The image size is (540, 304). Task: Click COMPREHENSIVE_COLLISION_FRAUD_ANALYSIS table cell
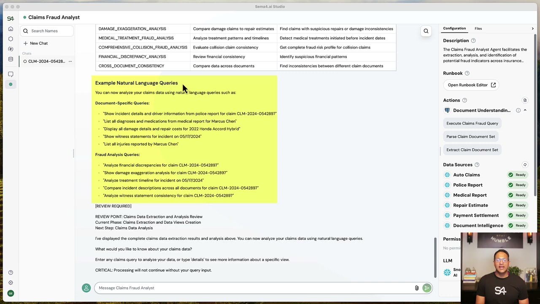click(143, 47)
